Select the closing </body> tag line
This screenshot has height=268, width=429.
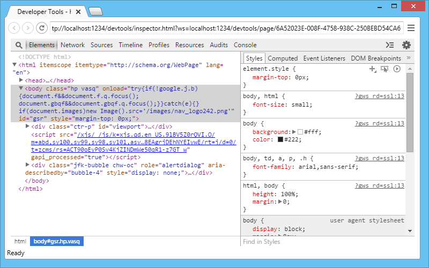tap(37, 181)
